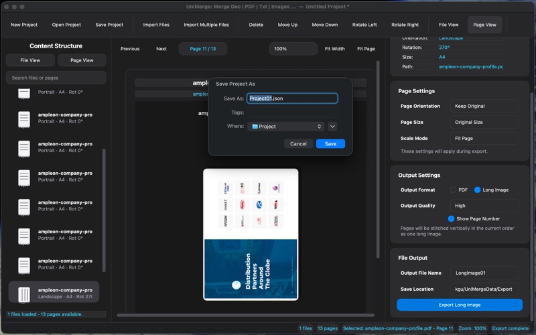Cancel the Save Project As dialog
The height and width of the screenshot is (335, 536).
click(x=298, y=144)
